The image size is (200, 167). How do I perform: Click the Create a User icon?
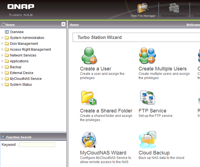(x=89, y=56)
